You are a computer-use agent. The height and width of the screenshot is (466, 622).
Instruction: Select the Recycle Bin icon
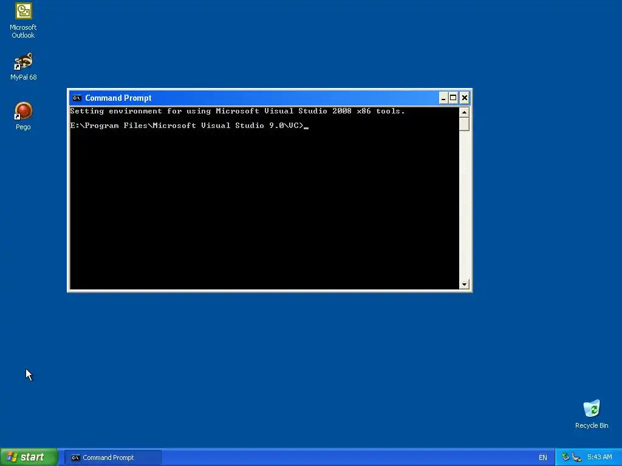point(592,414)
